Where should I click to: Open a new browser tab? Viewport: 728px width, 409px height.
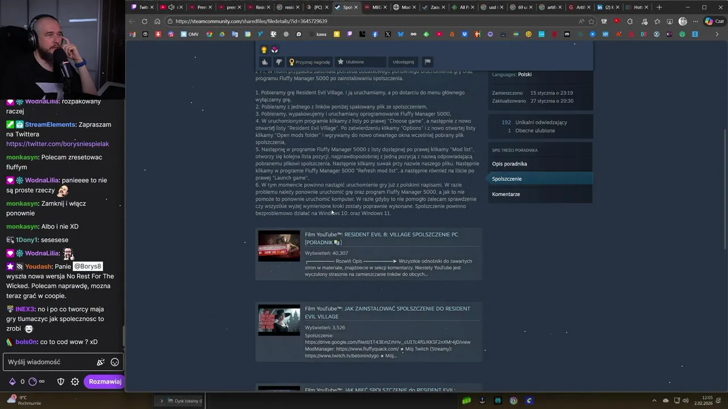tap(659, 7)
